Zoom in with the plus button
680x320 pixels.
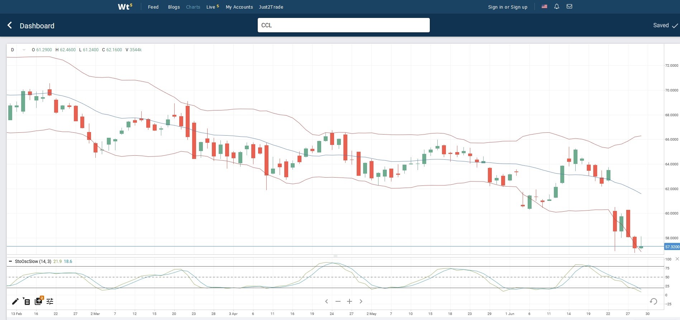[349, 301]
